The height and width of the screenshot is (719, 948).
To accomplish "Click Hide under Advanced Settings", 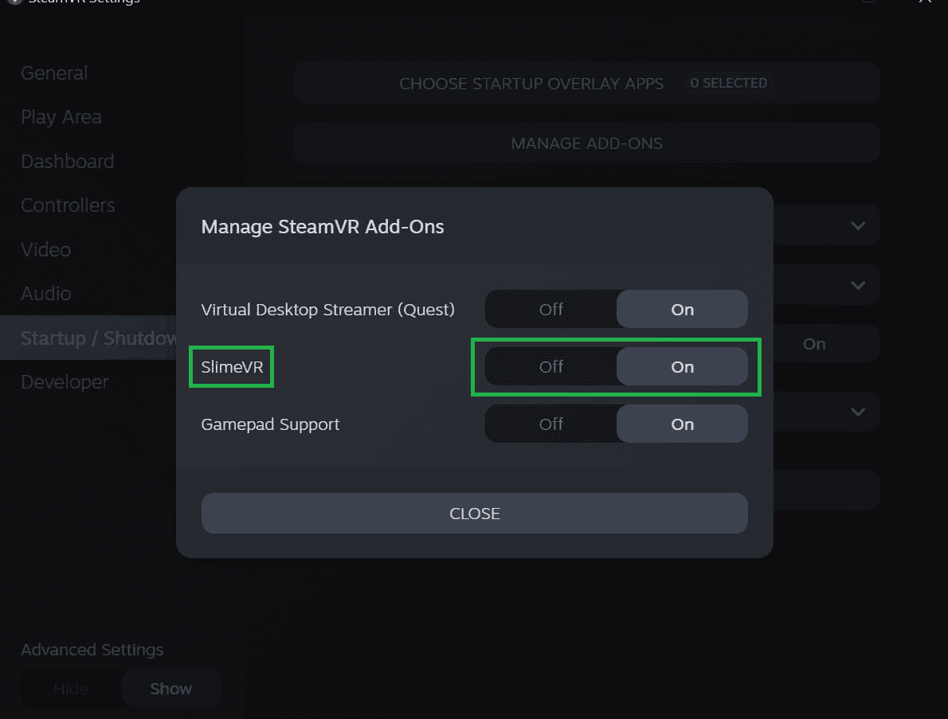I will coord(71,688).
